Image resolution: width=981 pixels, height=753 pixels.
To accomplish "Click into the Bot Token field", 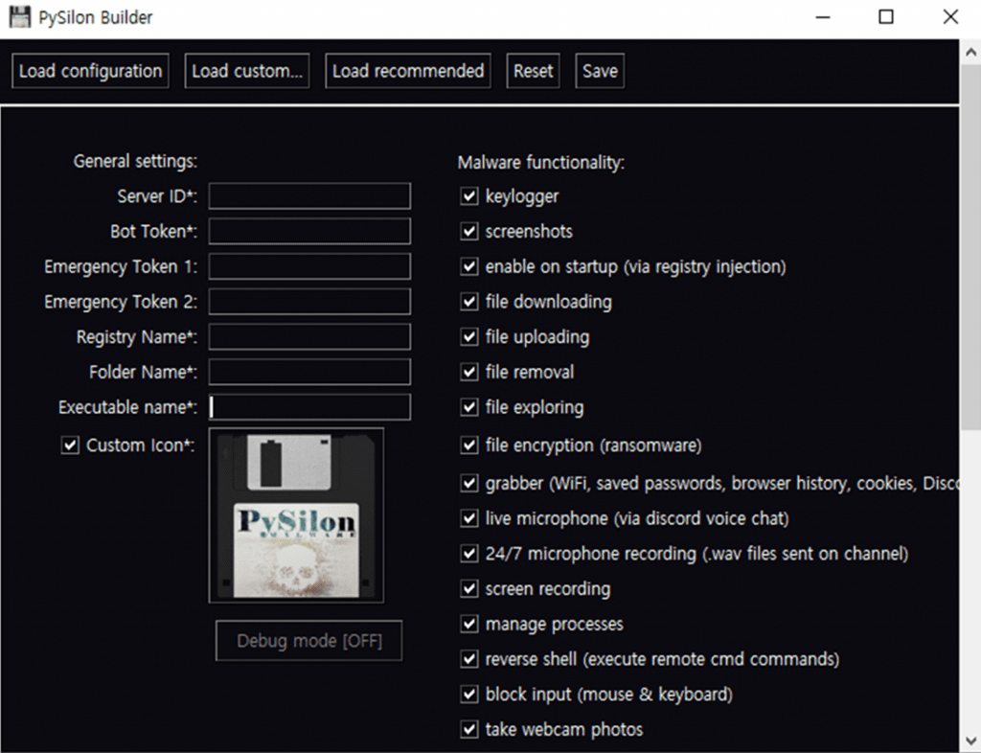I will [309, 232].
